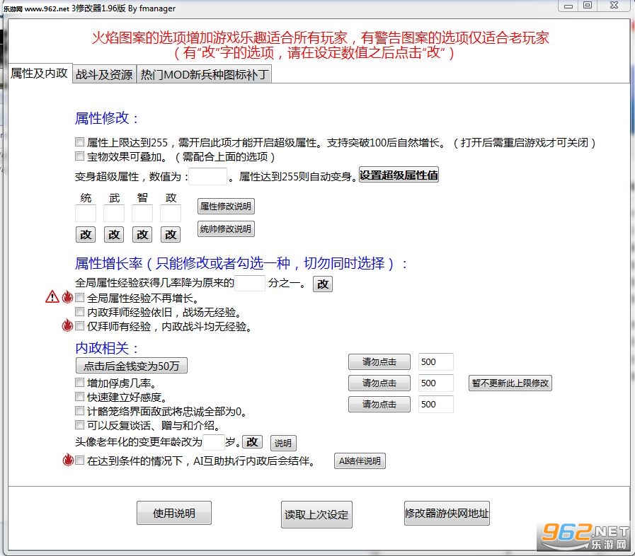Screen dimensions: 635x556
Task: Toggle 宝物效果可叠加 checkbox
Action: tap(80, 156)
